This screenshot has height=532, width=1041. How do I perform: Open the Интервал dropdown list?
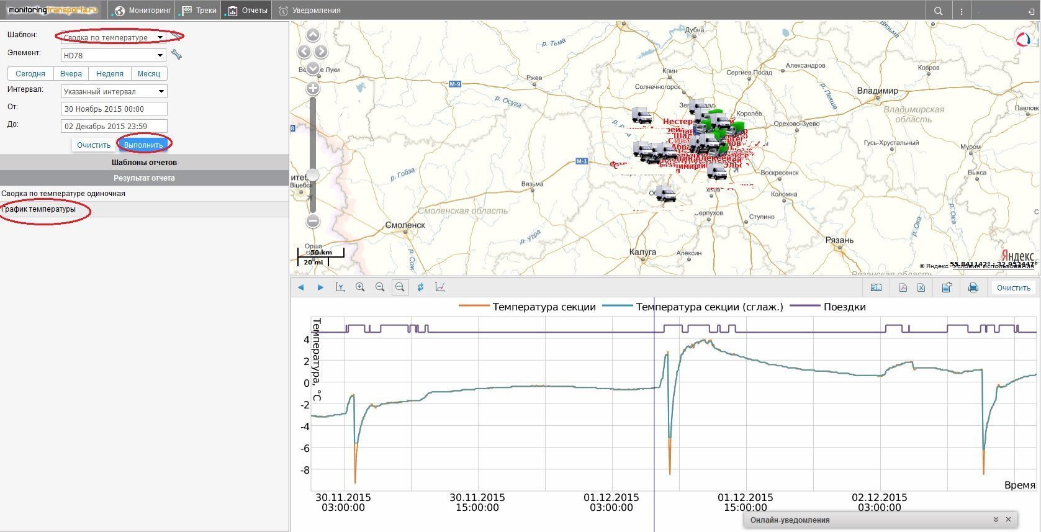(x=114, y=91)
